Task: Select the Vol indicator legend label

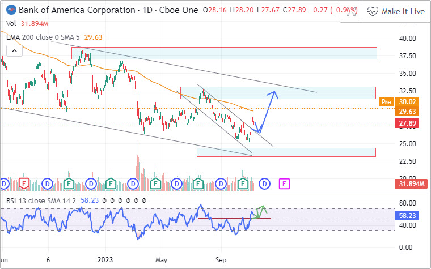Action: [x=11, y=24]
